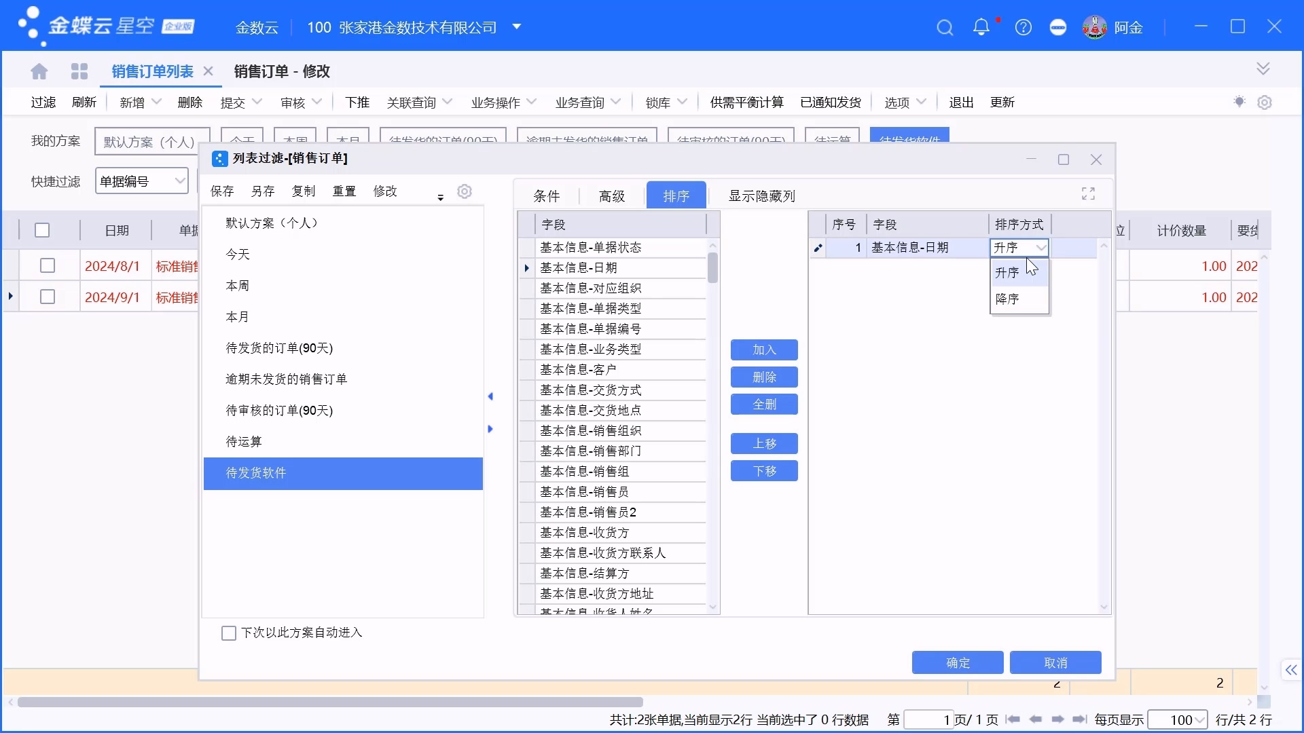The image size is (1304, 733).
Task: Close the 销售订单列表 tab
Action: 209,71
